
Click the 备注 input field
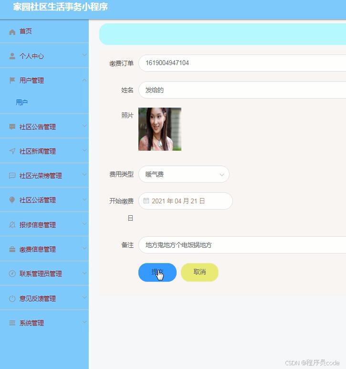point(242,245)
